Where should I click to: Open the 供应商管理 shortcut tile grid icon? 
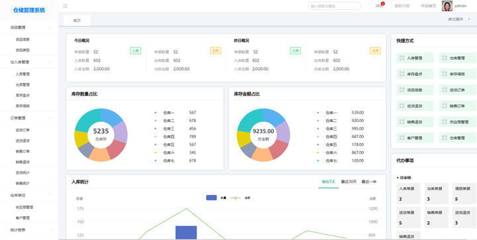pyautogui.click(x=445, y=122)
